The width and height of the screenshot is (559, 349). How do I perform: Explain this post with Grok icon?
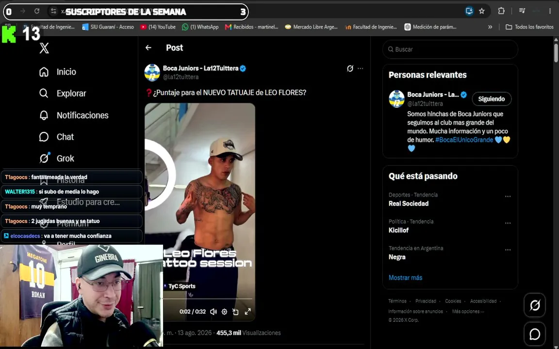pyautogui.click(x=350, y=68)
